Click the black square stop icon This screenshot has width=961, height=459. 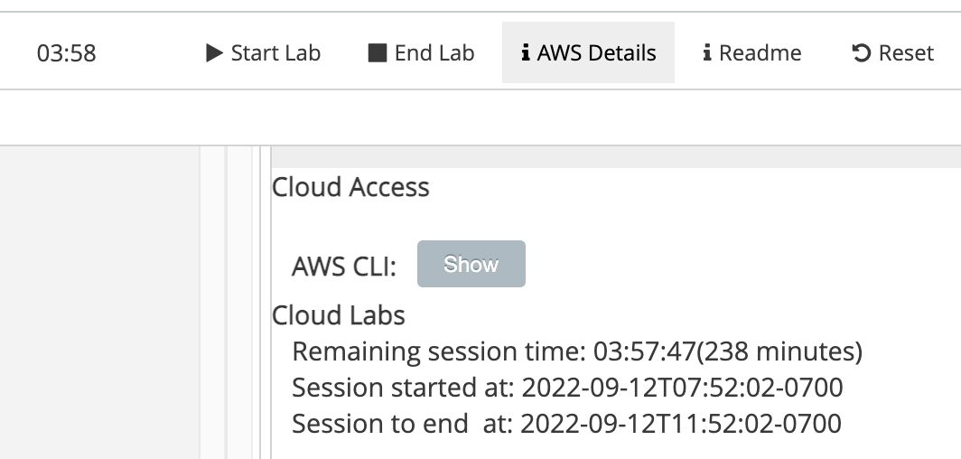pyautogui.click(x=378, y=53)
